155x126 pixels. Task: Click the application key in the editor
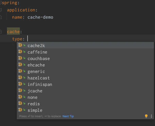21,10
